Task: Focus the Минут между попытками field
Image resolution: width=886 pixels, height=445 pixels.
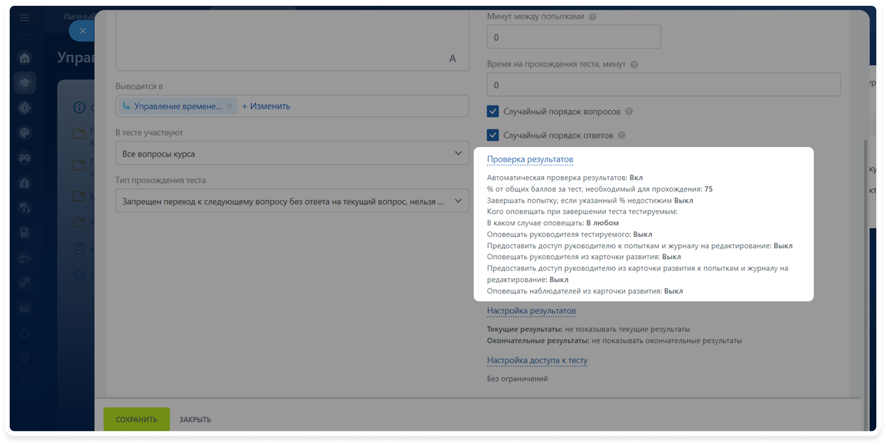Action: [x=573, y=37]
